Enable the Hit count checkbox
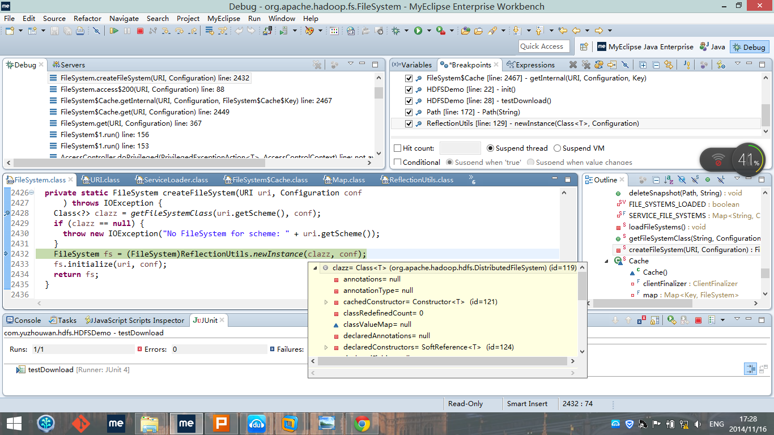This screenshot has width=774, height=435. [398, 148]
